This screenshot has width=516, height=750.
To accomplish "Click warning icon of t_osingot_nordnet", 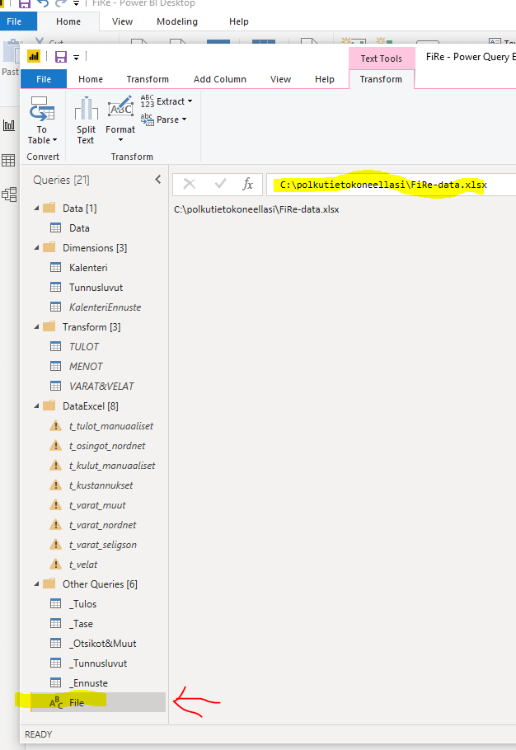I will pos(55,445).
